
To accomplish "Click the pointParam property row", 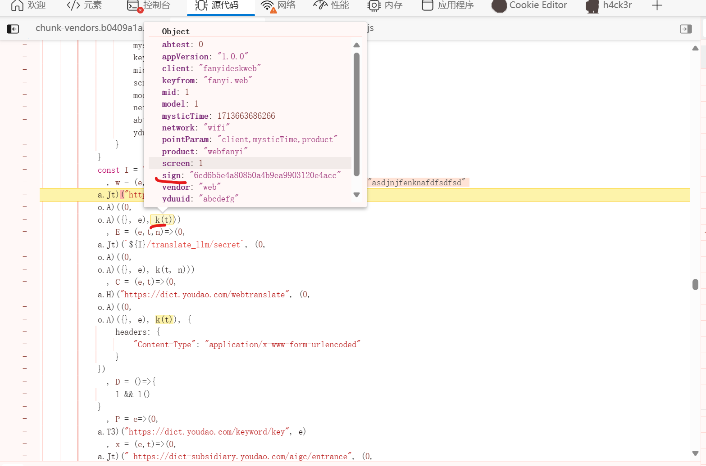I will (x=250, y=139).
